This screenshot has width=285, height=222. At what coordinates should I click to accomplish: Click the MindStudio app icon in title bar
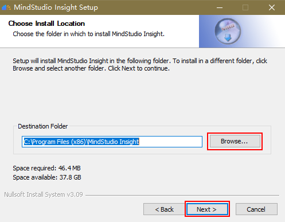click(6, 7)
